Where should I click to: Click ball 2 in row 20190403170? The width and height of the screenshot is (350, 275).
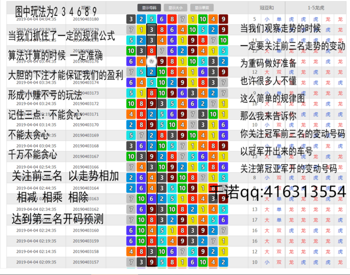pos(131,125)
